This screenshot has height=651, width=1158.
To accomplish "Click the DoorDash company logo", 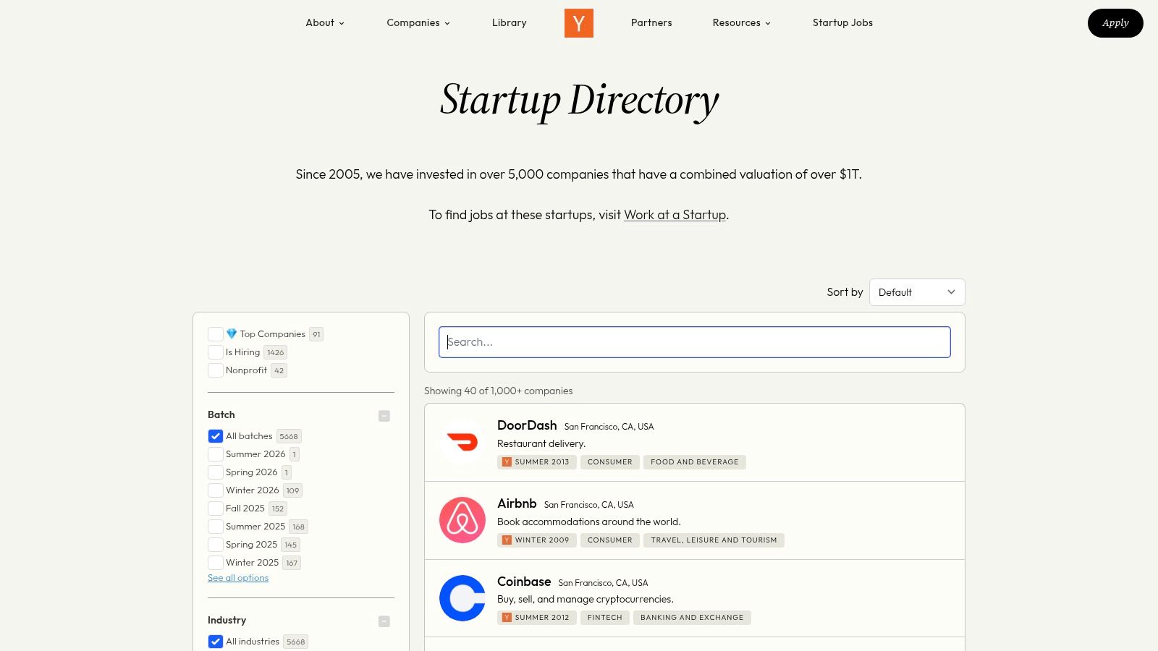I will 462,442.
